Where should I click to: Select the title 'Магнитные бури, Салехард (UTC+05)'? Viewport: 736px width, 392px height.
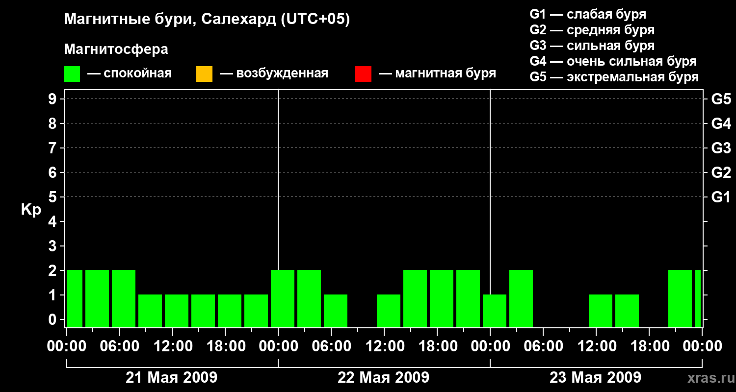207,20
